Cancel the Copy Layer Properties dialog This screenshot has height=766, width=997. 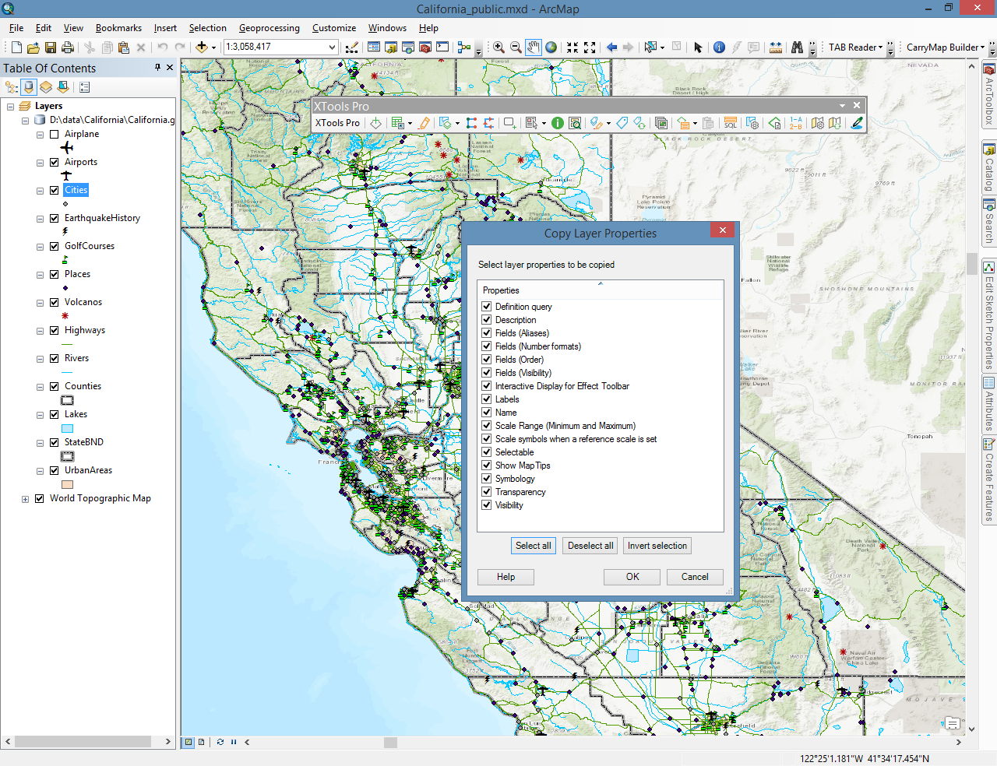click(x=695, y=577)
